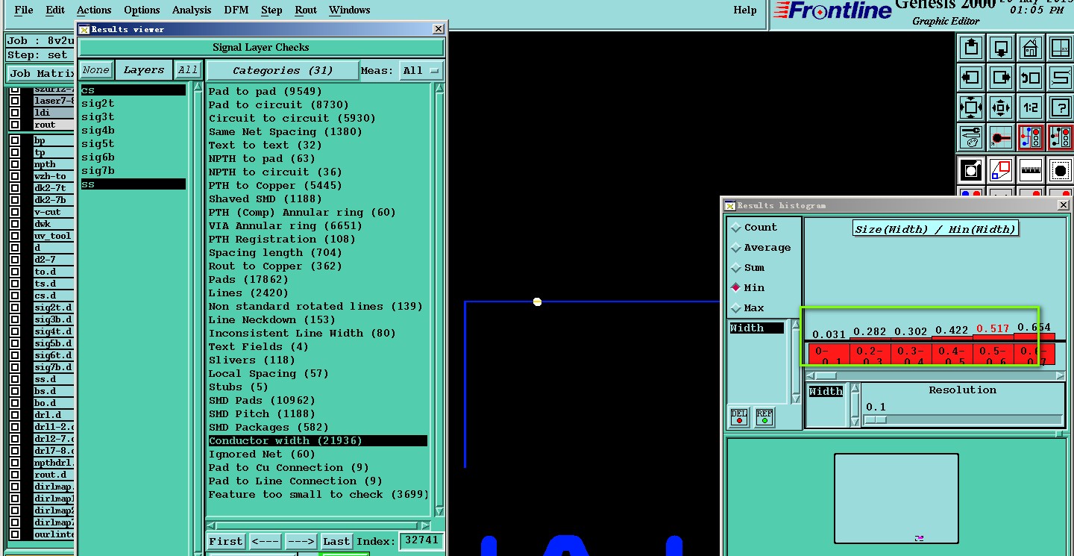Open the DFM menu
This screenshot has width=1074, height=556.
tap(236, 10)
